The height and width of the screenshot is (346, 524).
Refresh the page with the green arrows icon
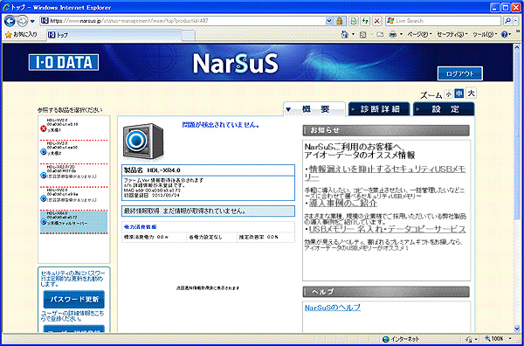pyautogui.click(x=365, y=21)
